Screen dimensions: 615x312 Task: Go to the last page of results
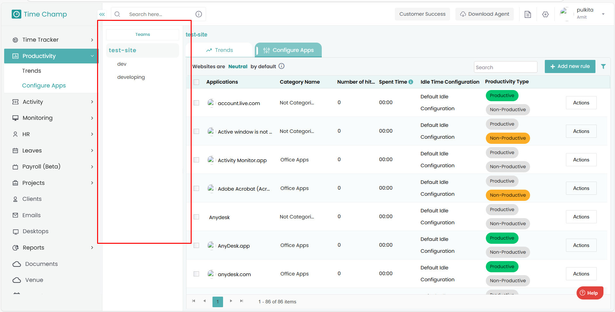point(242,301)
